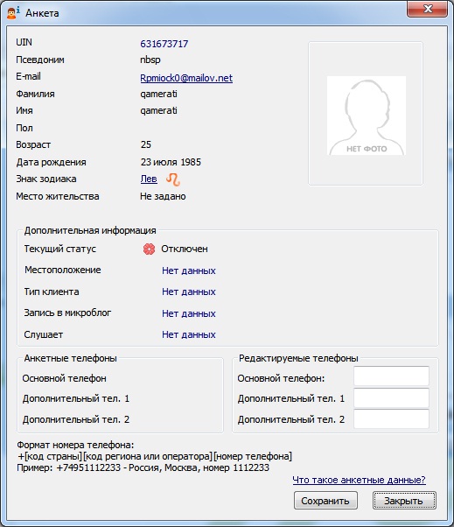
Task: Click Нет данных next to Слушает
Action: pyautogui.click(x=189, y=334)
